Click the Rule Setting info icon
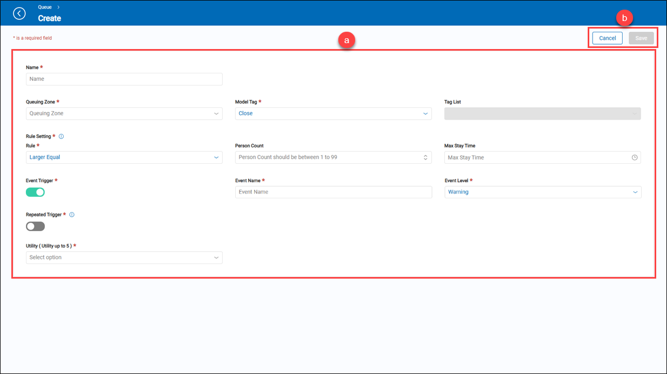 click(61, 137)
